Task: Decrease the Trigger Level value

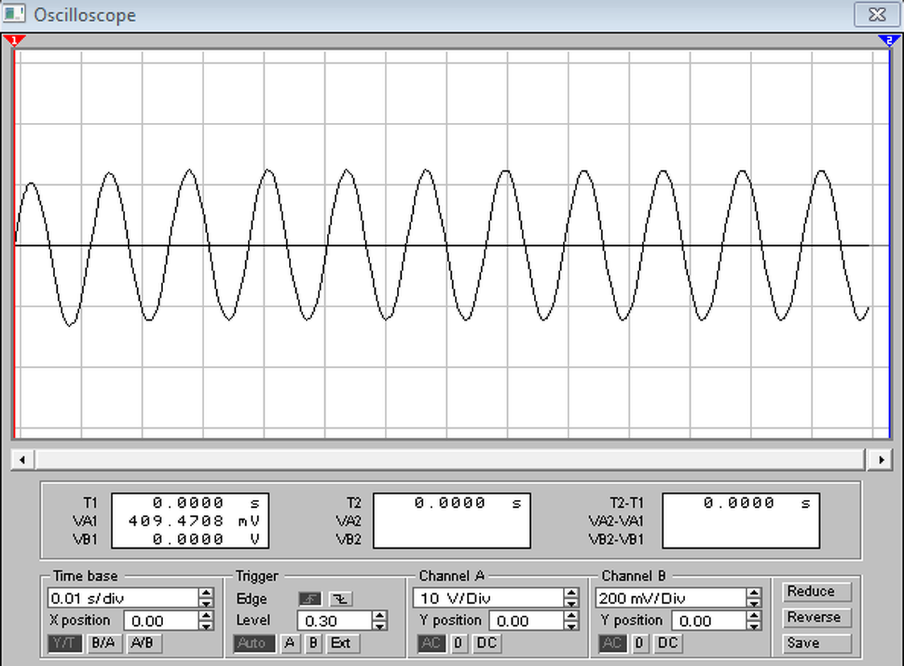Action: click(380, 626)
